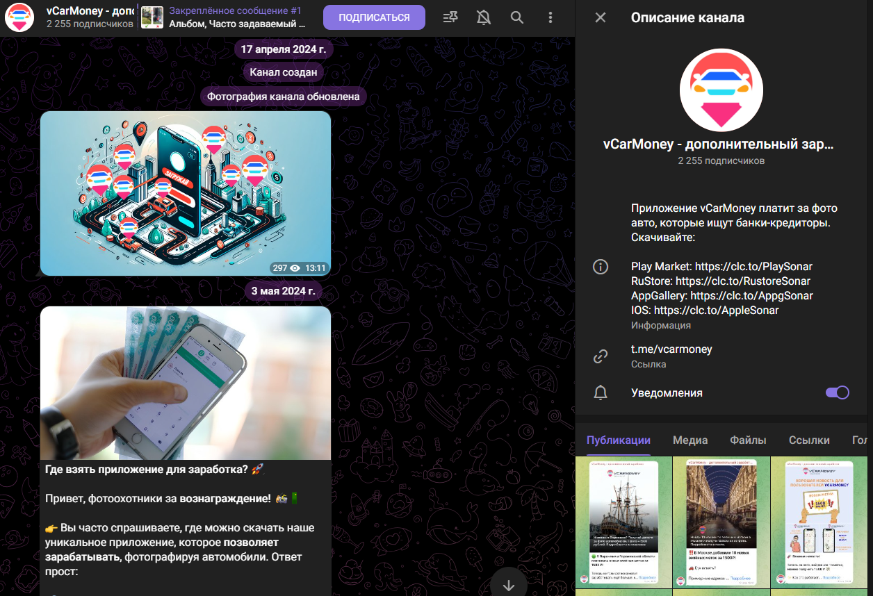Click the '17 апреля 2024 г.' date badge
The image size is (873, 596).
click(284, 49)
